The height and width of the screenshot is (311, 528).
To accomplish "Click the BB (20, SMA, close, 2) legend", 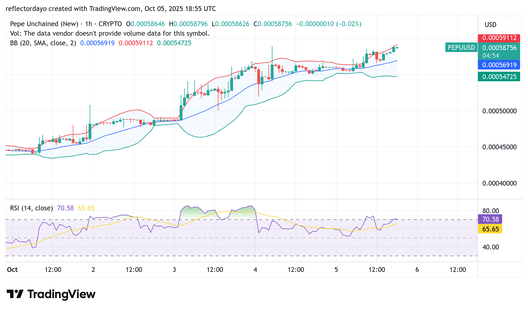I will (43, 43).
